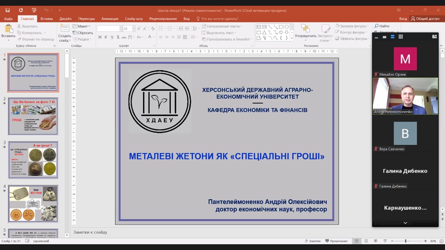The image size is (445, 250).
Task: Toggle numbered list
Action: 170,29
